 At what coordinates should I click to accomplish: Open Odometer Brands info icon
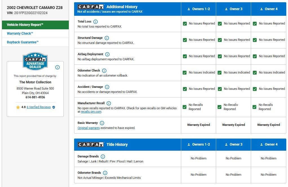[x=105, y=173]
